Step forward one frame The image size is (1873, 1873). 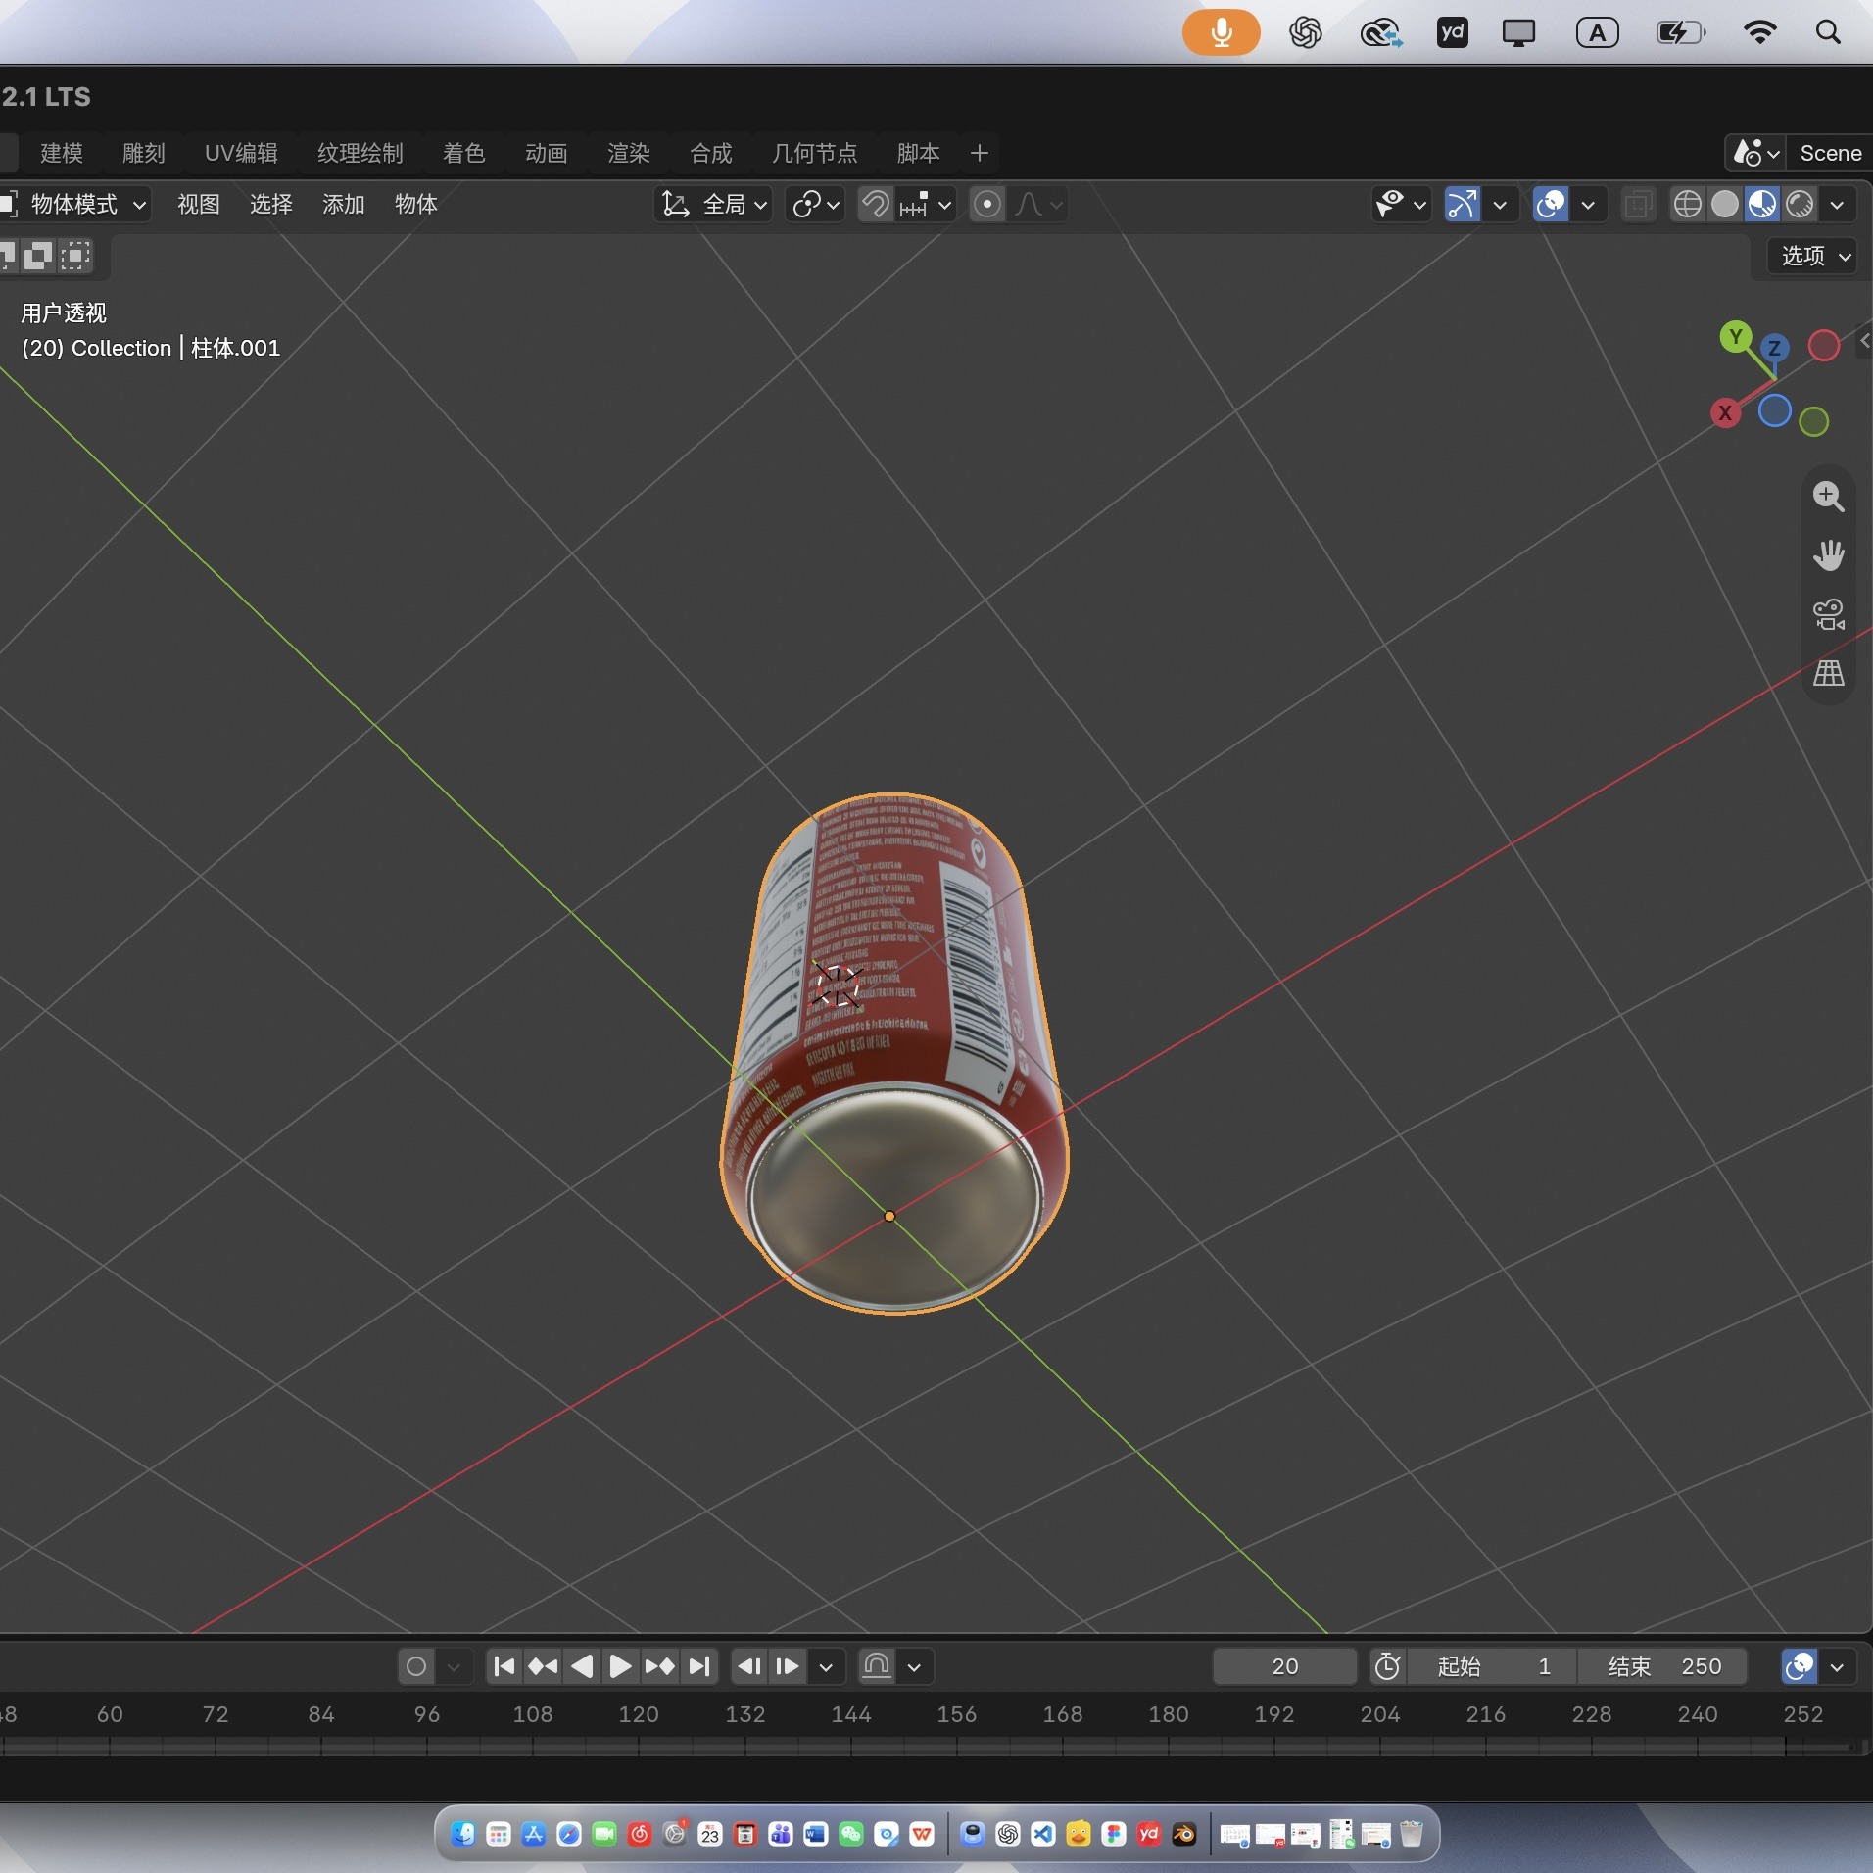click(x=788, y=1666)
